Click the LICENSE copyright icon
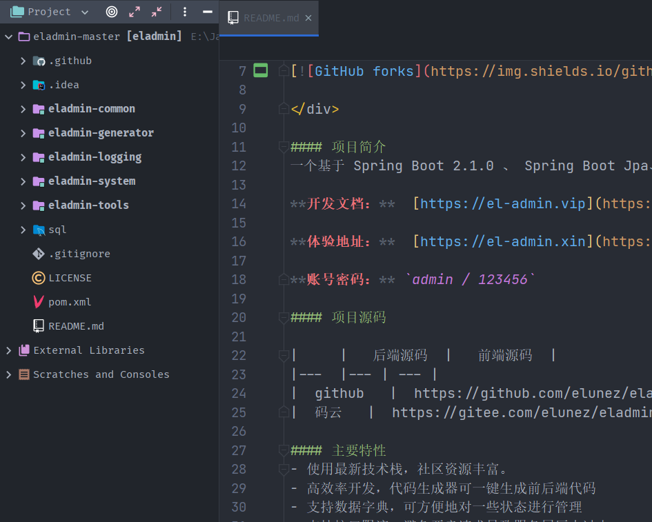 pos(39,278)
